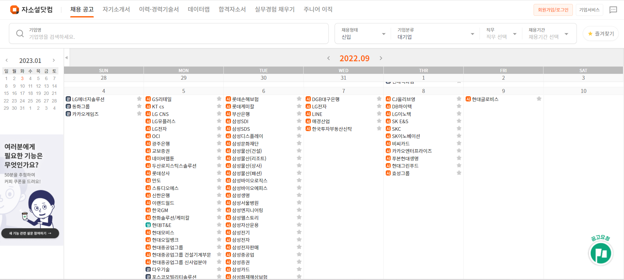
Task: Open the 채용형태 dropdown
Action: 363,33
